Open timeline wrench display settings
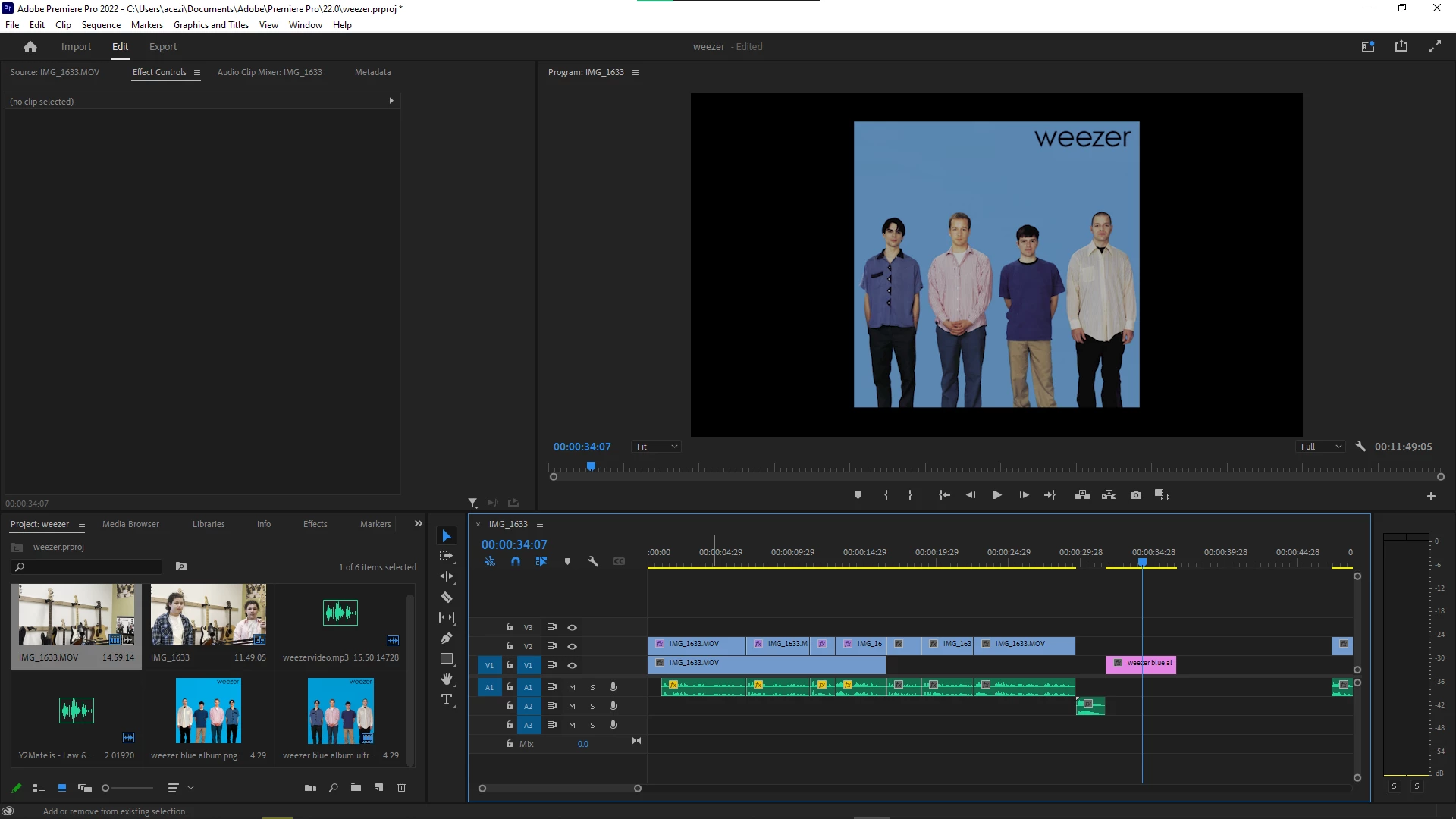This screenshot has width=1456, height=819. pos(593,562)
